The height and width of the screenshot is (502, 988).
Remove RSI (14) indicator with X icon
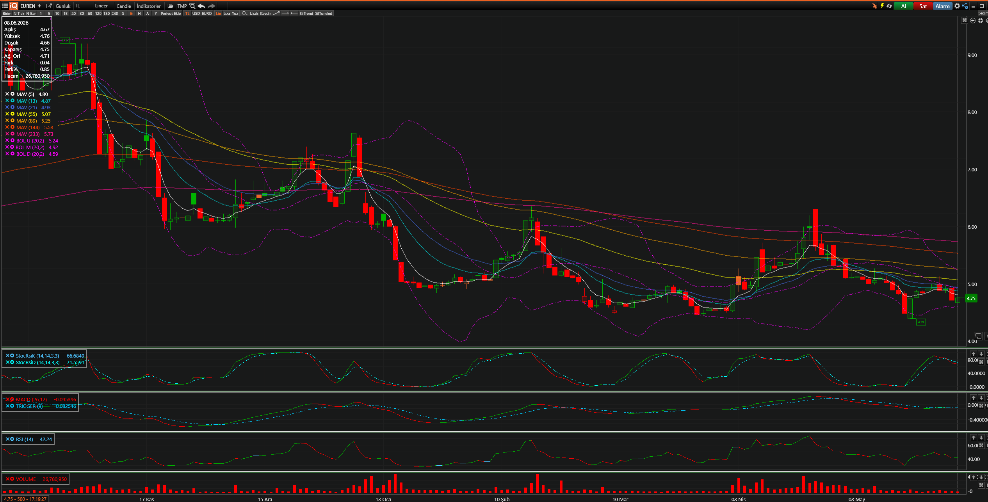click(x=7, y=439)
